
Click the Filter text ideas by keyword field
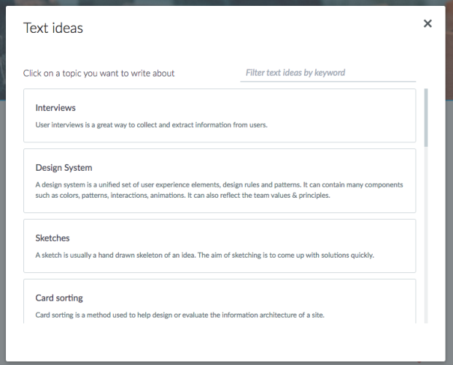pyautogui.click(x=328, y=73)
